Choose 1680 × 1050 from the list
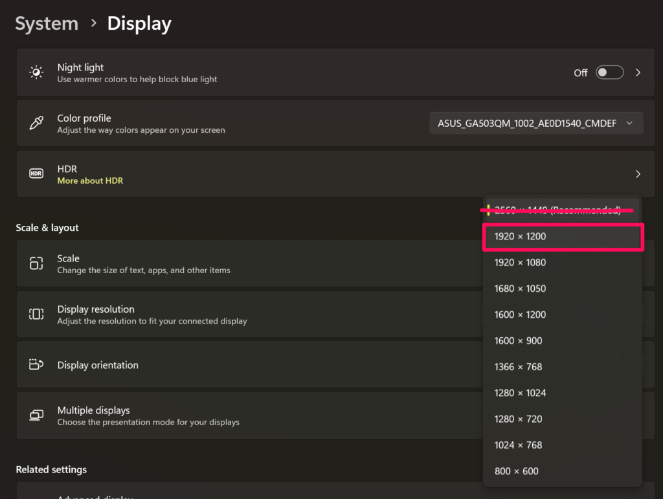The image size is (663, 499). pos(562,289)
